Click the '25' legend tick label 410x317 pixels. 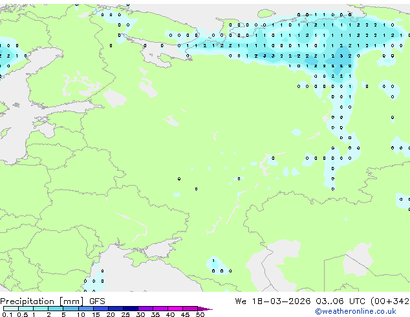pyautogui.click(x=125, y=314)
